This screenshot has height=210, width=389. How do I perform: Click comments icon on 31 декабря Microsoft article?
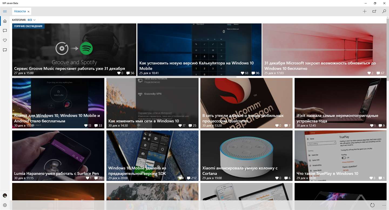click(378, 73)
